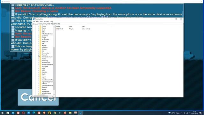Open the Mail app from the taskbar
Image resolution: width=204 pixels, height=115 pixels.
[x=13, y=113]
